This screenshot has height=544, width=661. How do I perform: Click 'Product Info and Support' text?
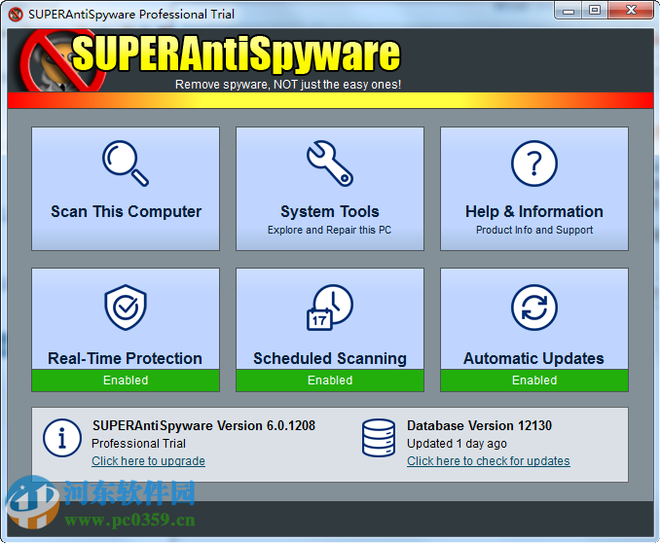click(534, 230)
